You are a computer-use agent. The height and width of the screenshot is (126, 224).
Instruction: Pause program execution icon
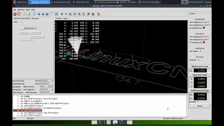point(43,14)
